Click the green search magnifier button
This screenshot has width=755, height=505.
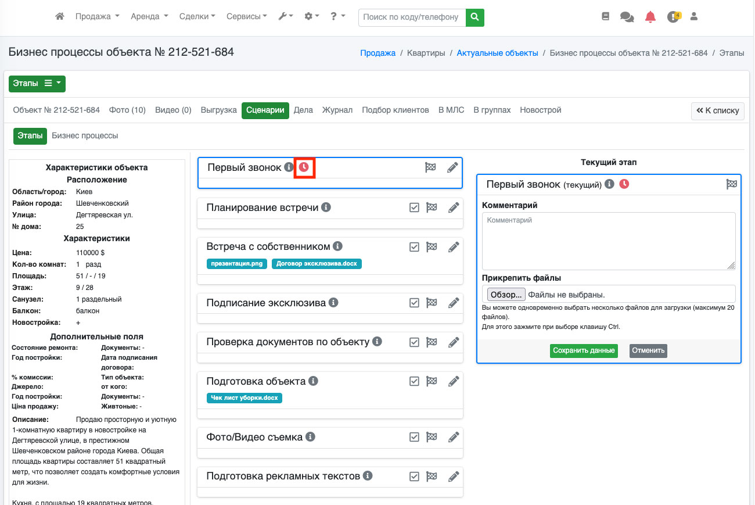(x=475, y=17)
